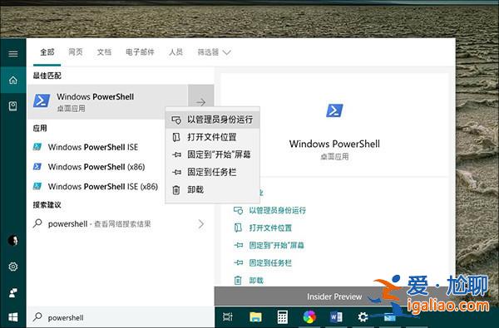This screenshot has height=328, width=499.
Task: Open the Notebook icon in sidebar
Action: tap(13, 105)
